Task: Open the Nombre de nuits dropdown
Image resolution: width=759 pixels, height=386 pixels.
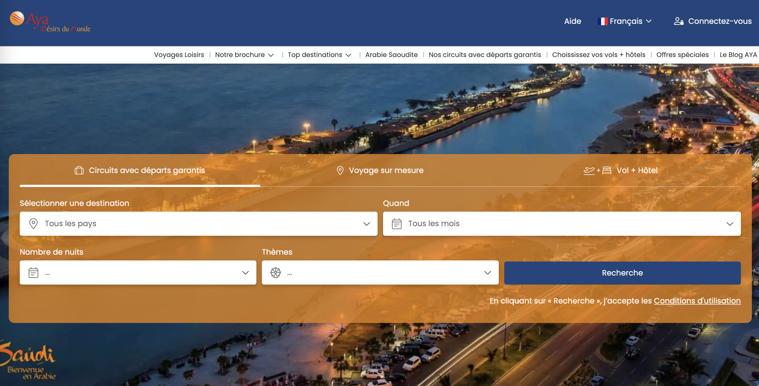Action: point(138,273)
